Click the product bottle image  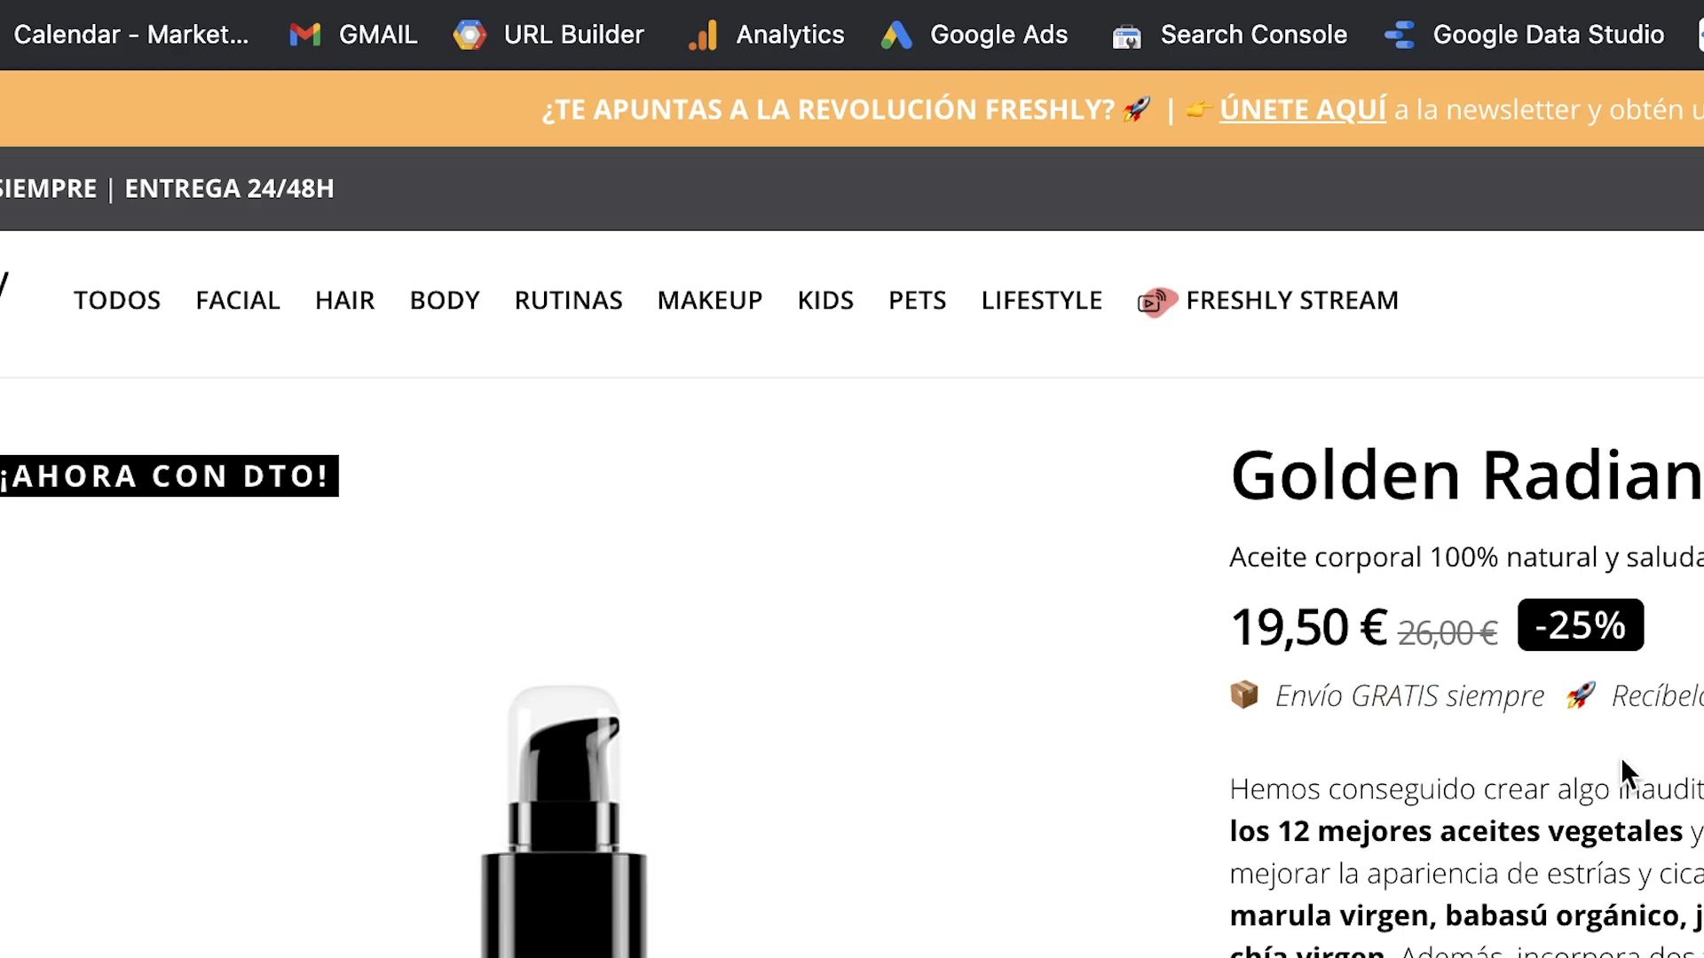pos(564,821)
